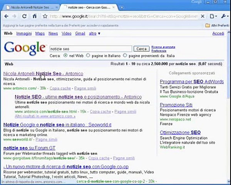Open Programma per SEO AdWords sponsored link

click(x=192, y=82)
